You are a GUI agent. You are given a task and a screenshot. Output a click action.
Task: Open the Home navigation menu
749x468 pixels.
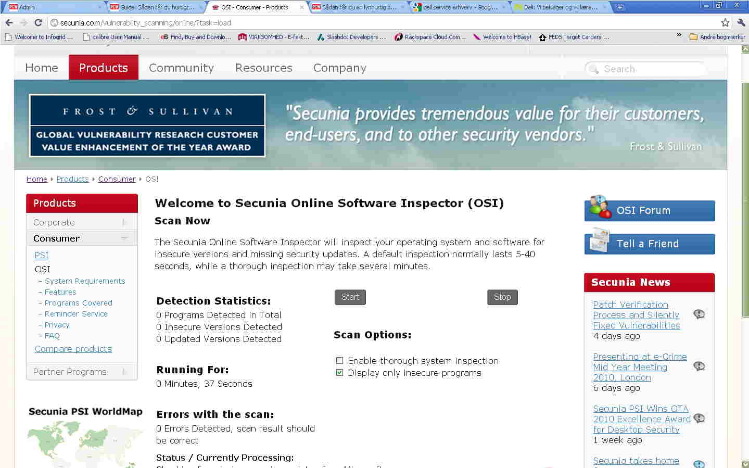(42, 68)
